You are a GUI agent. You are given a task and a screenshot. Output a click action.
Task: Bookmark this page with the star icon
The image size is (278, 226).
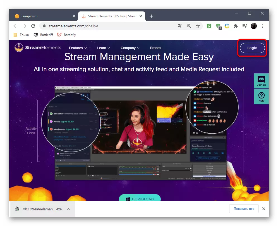tap(198, 26)
